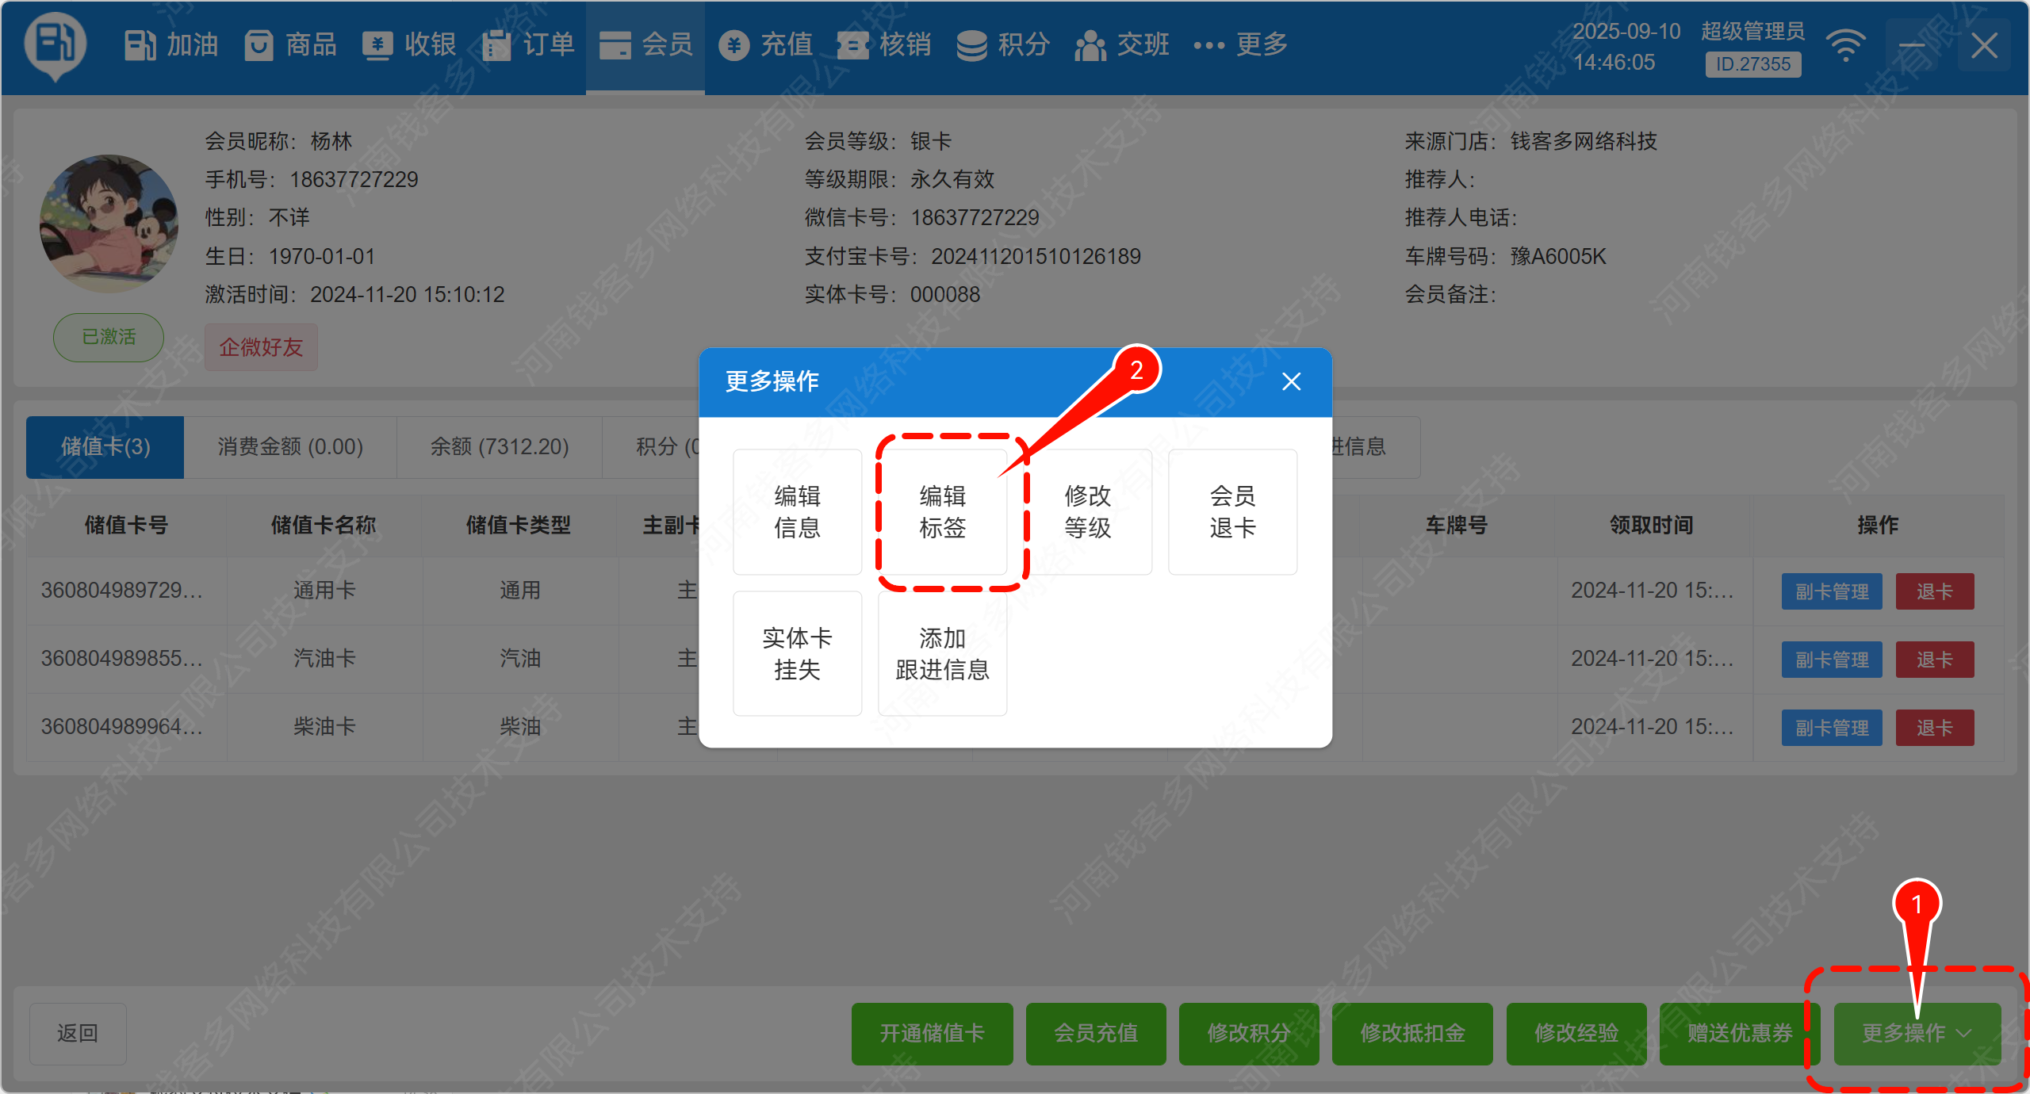Choose 编辑标签 in the dialog
2030x1094 pixels.
point(942,512)
